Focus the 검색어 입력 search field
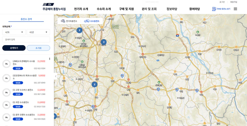Image resolution: width=247 pixels, height=126 pixels. pyautogui.click(x=26, y=40)
